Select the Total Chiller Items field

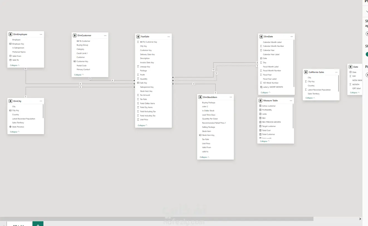pyautogui.click(x=148, y=103)
